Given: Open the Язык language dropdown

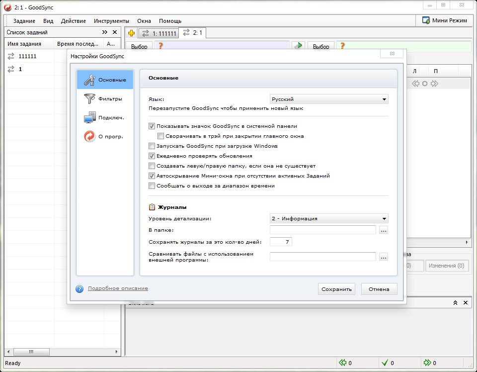Looking at the screenshot, I should [329, 99].
